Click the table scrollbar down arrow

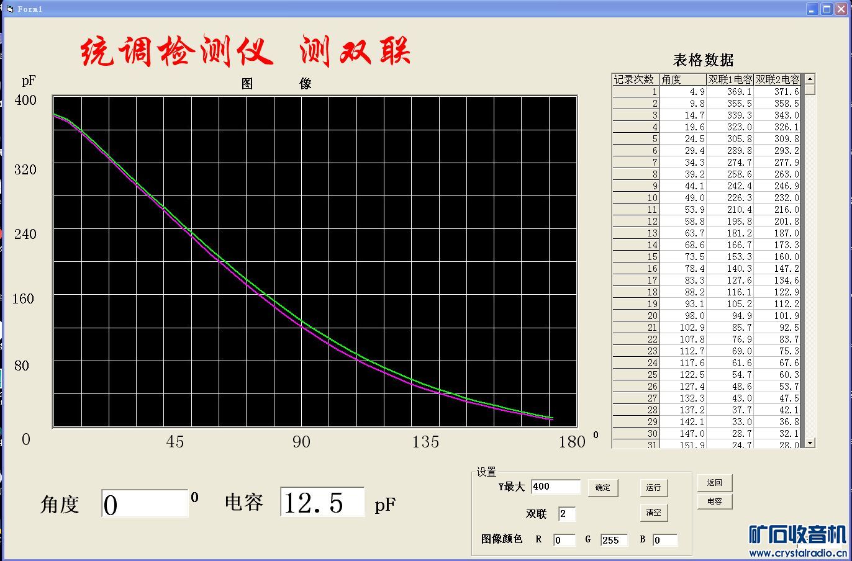(810, 442)
